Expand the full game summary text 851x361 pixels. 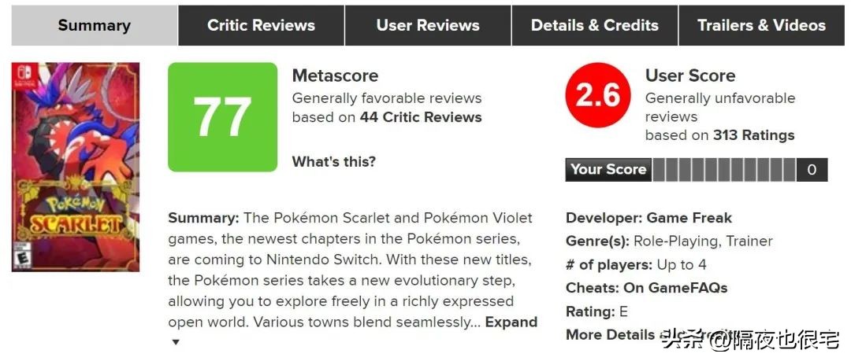point(511,322)
